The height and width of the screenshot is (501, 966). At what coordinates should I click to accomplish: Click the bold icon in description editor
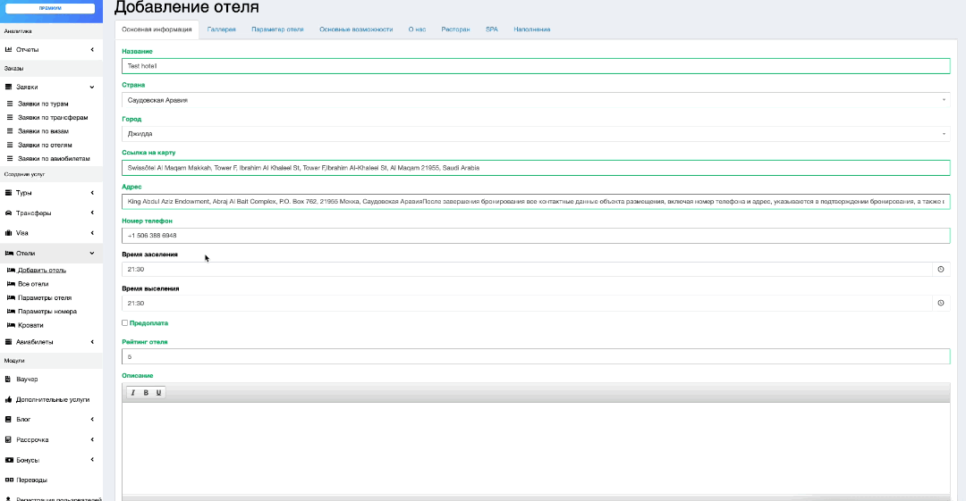tap(146, 392)
